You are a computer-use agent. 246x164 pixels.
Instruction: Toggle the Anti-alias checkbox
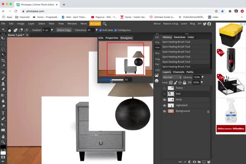100,30
